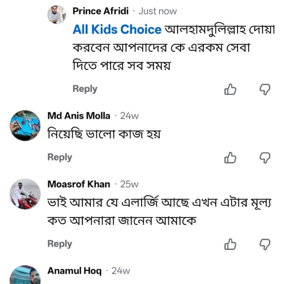Screen dimensions: 284x284
Task: Open Anamul Hoq's profile picture
Action: point(25,275)
